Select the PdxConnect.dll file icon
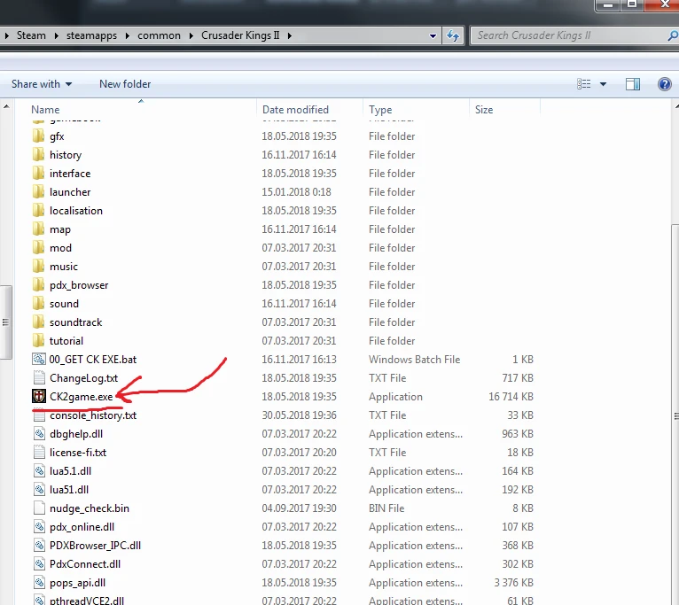 click(39, 564)
